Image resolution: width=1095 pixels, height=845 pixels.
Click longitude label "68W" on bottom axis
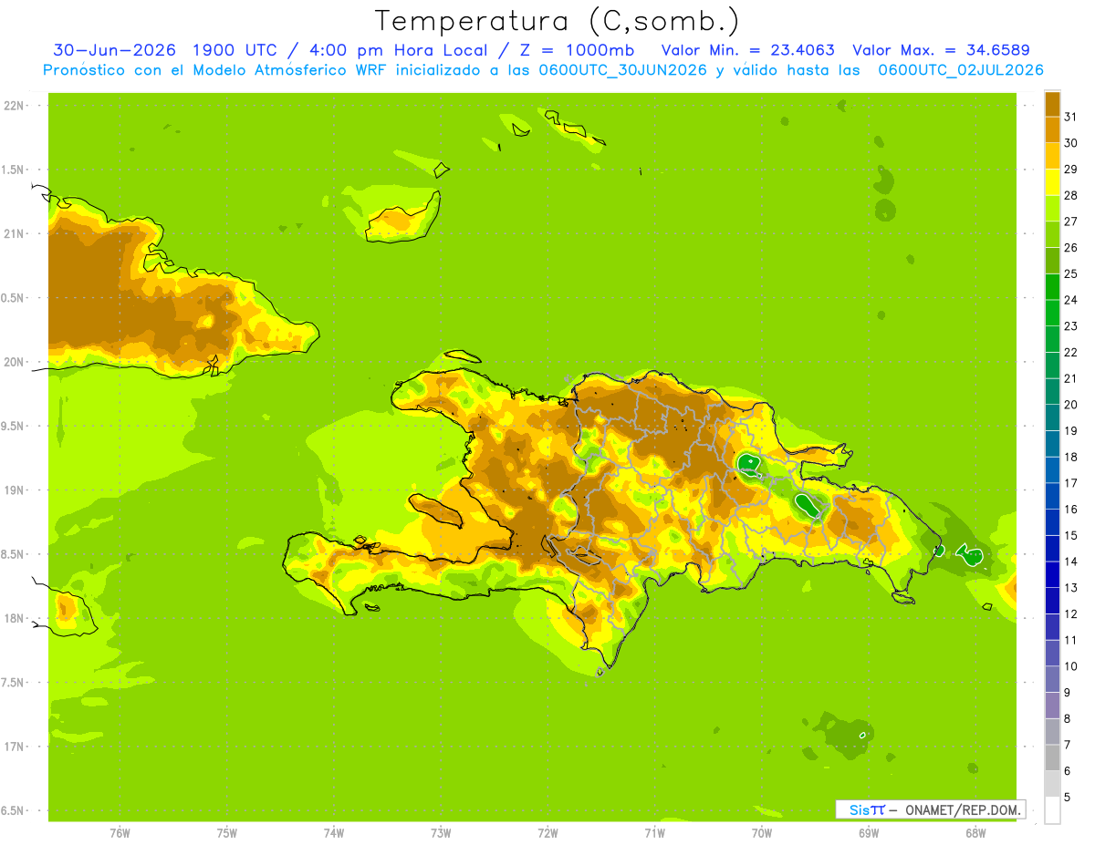975,833
